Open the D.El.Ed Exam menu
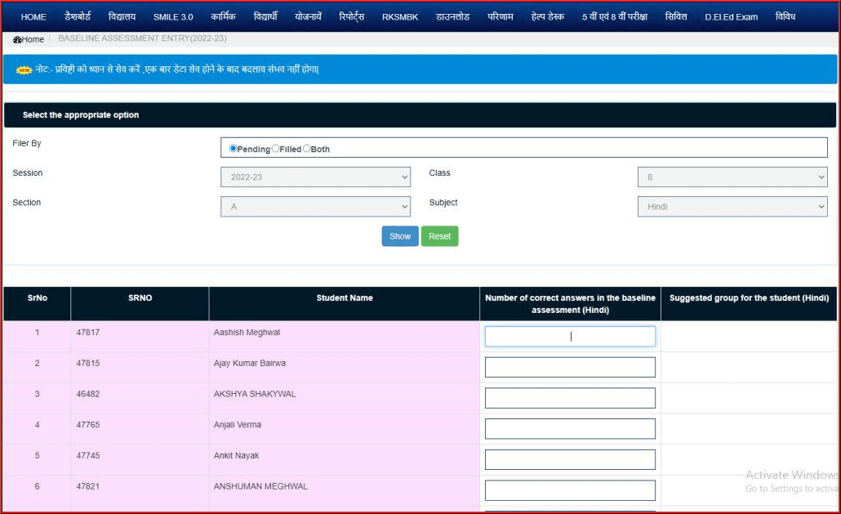The height and width of the screenshot is (514, 841). [x=731, y=17]
